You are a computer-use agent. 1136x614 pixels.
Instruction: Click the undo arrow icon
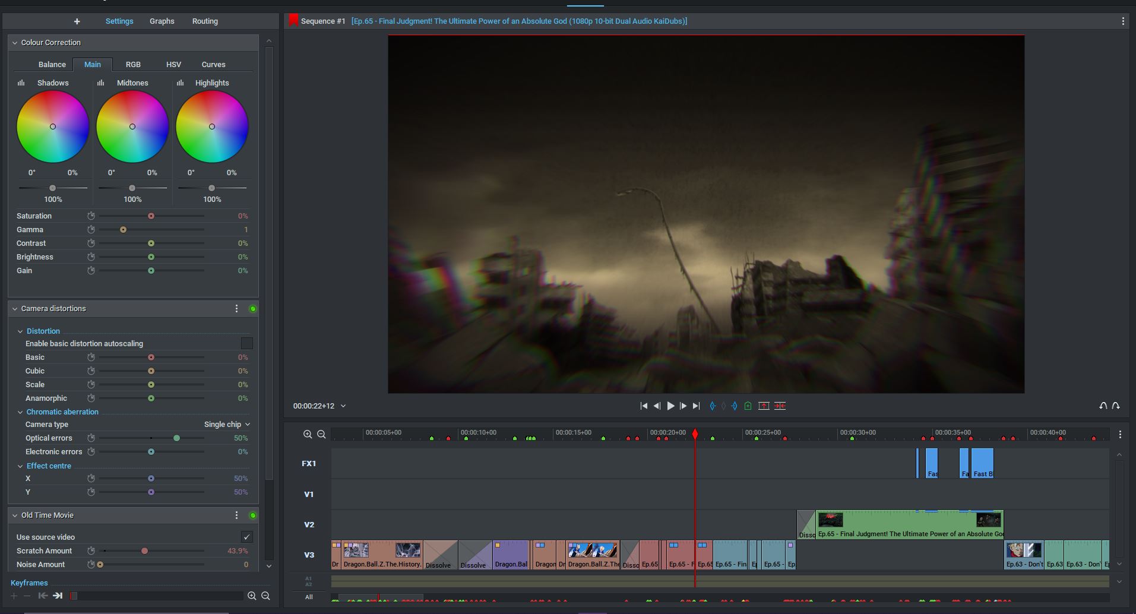[x=1103, y=406]
